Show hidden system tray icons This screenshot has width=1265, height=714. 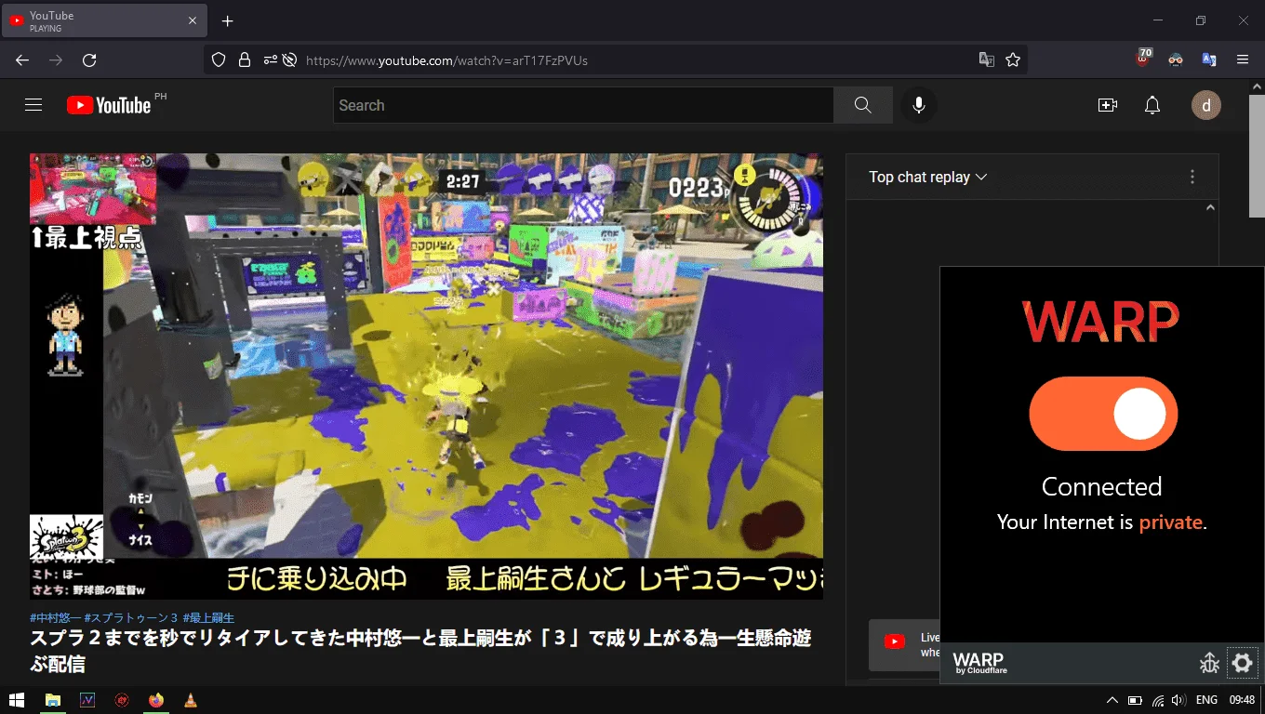coord(1112,700)
